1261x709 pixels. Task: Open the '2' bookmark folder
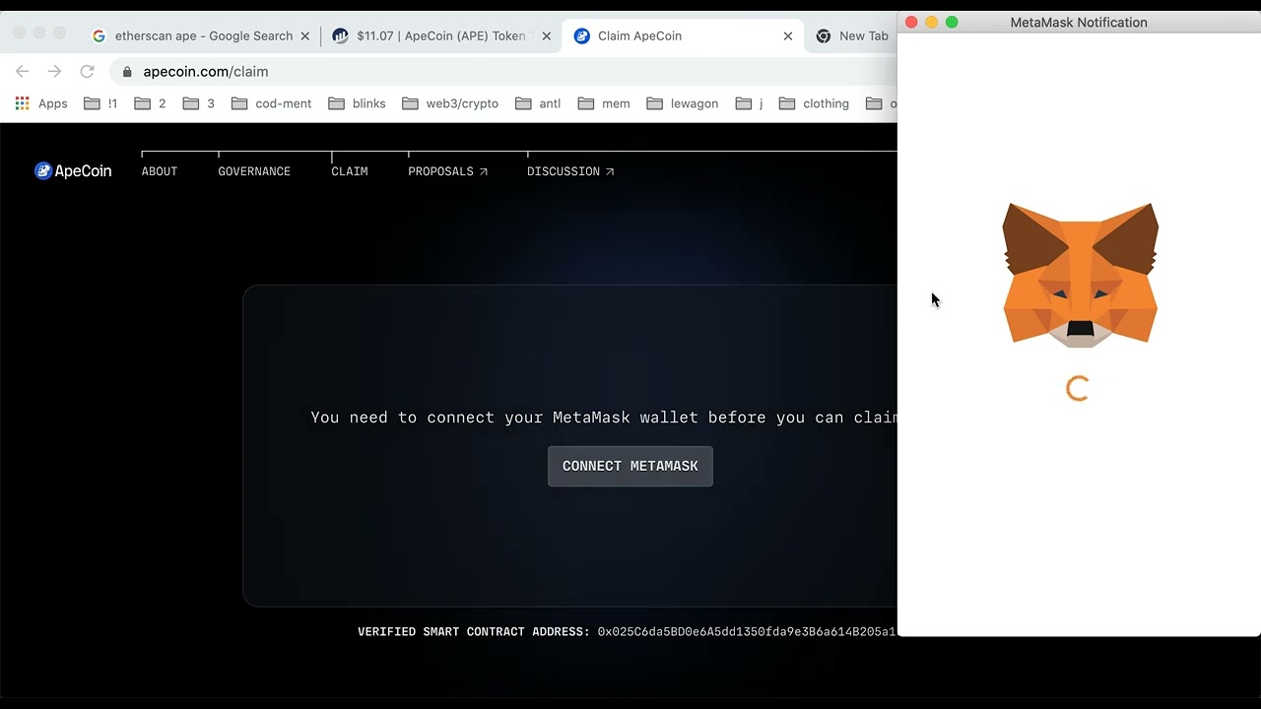tap(150, 103)
